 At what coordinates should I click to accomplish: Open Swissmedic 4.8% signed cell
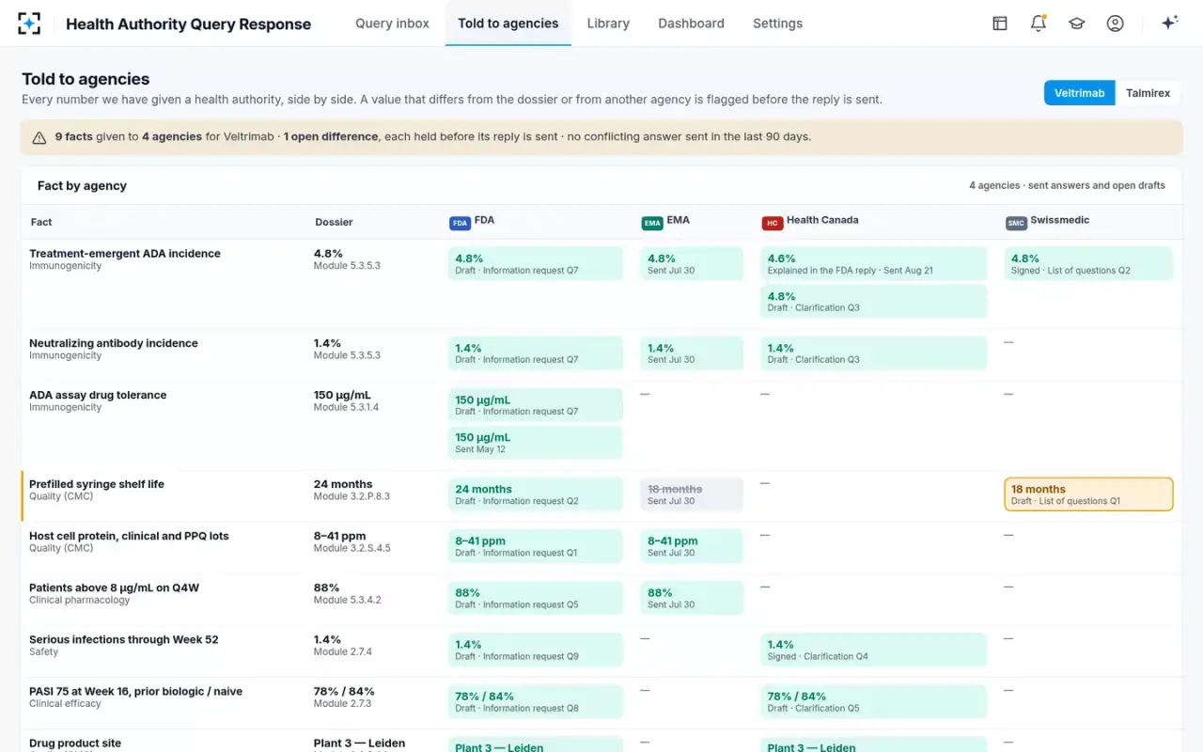click(x=1088, y=263)
